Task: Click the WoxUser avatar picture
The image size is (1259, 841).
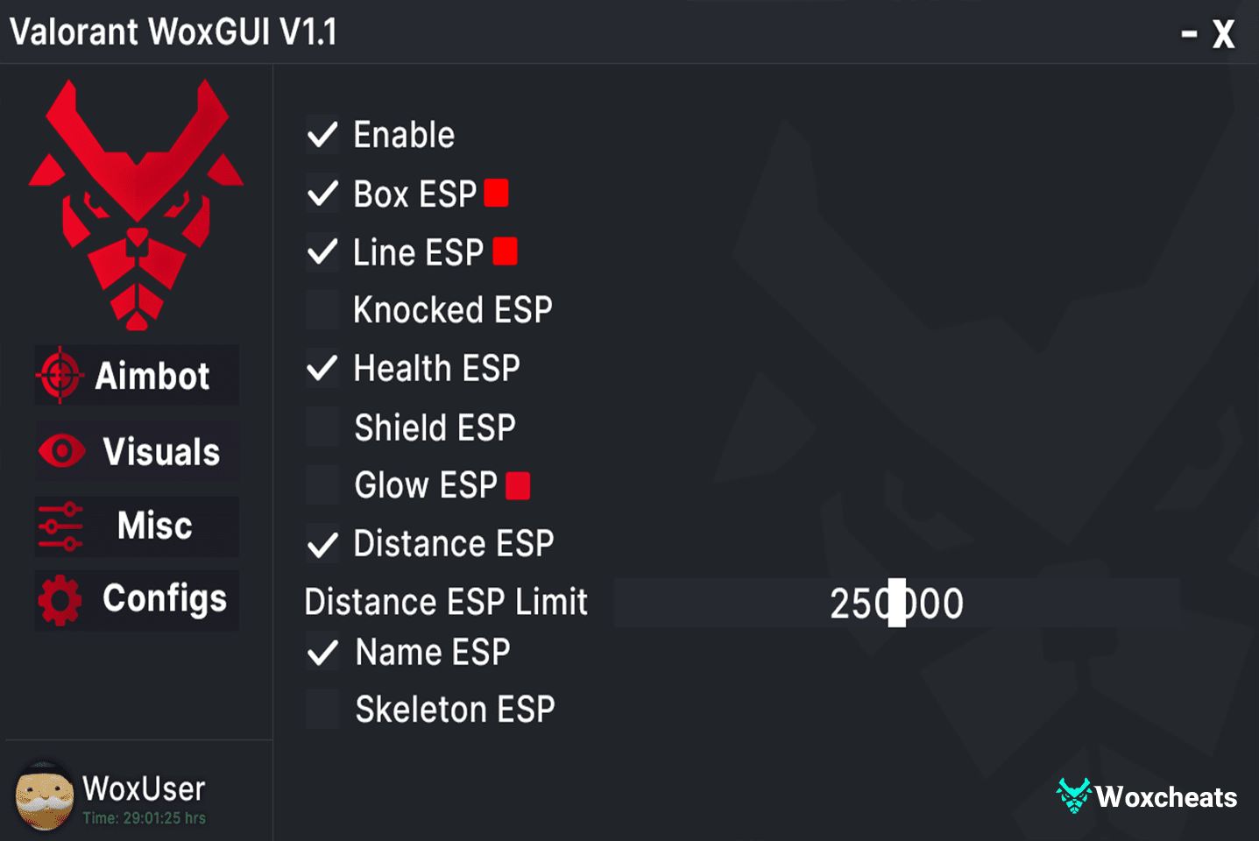Action: click(44, 796)
